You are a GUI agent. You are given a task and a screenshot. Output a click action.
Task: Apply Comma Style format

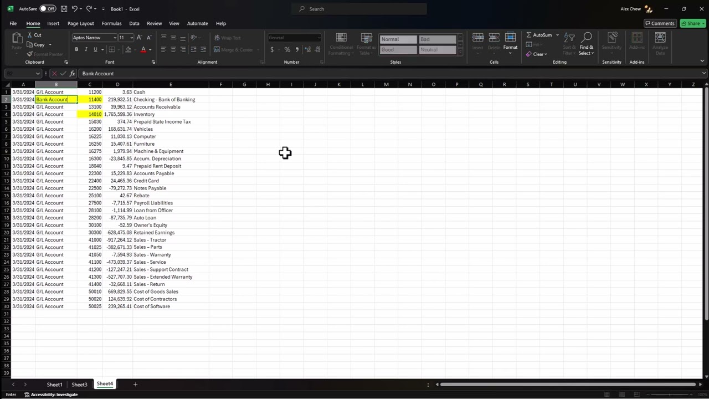[297, 49]
